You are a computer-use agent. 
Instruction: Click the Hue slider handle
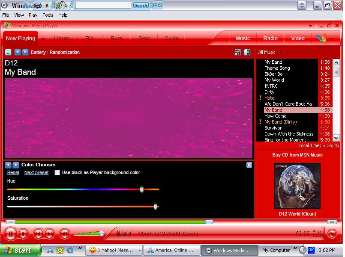[142, 189]
